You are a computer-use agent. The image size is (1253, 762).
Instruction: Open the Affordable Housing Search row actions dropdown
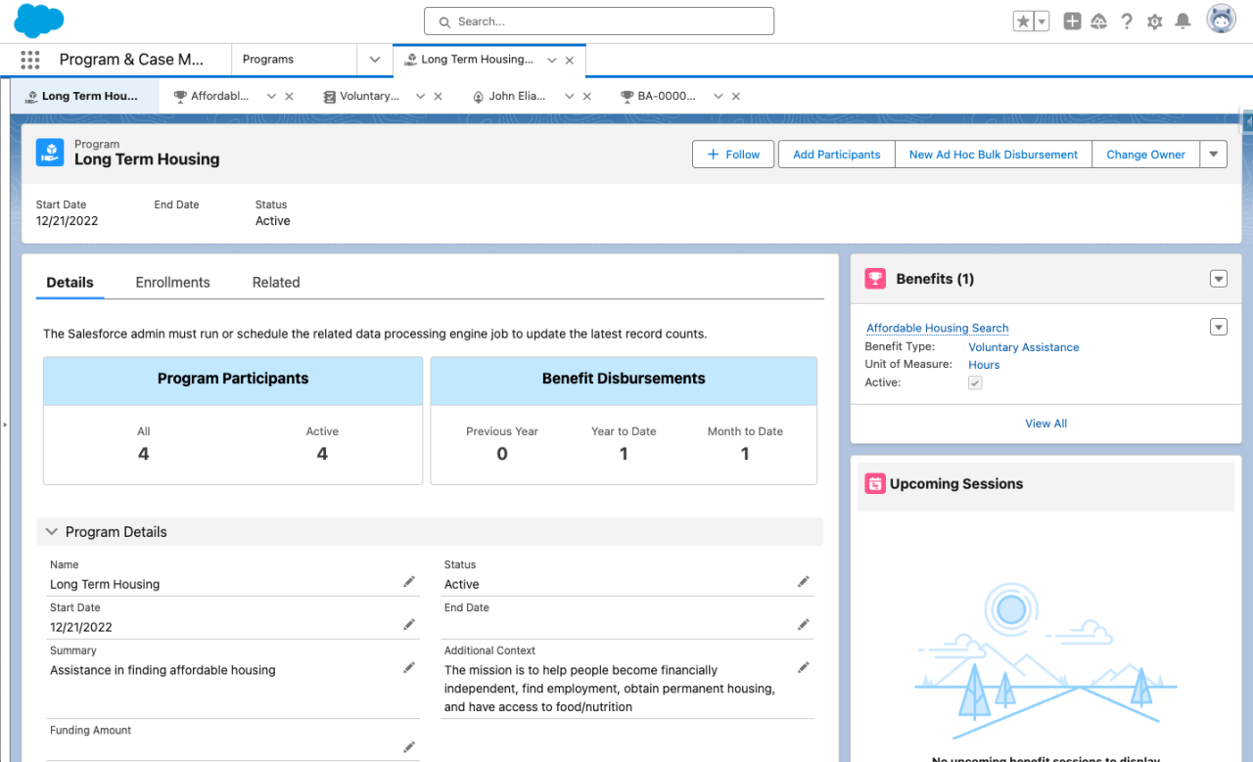tap(1219, 327)
